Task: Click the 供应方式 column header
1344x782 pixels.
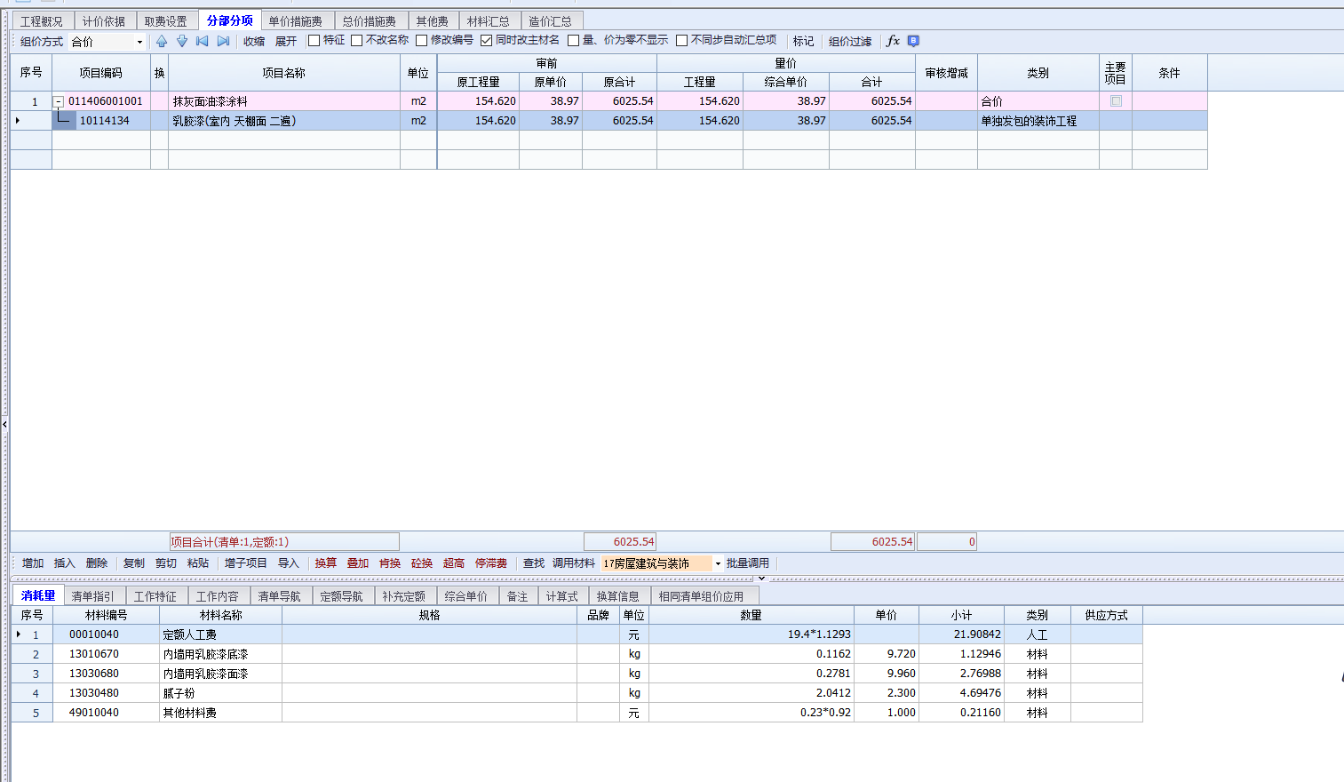Action: click(1106, 615)
